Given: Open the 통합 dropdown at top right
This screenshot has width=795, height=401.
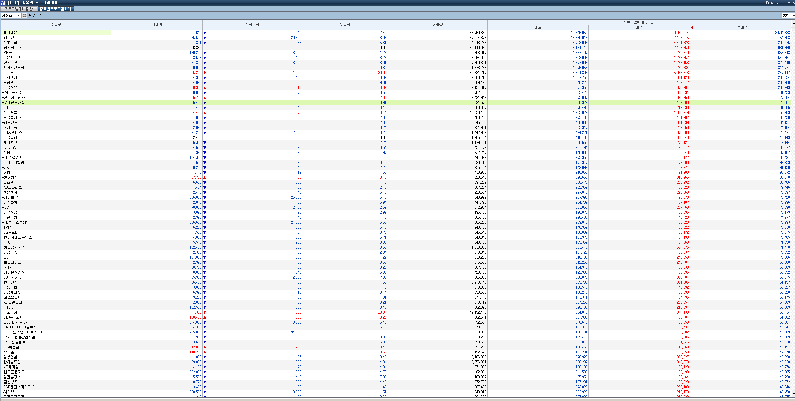Looking at the screenshot, I should point(788,16).
